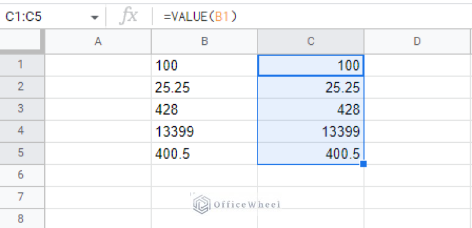472x228 pixels.
Task: Select column C header
Action: [x=310, y=42]
